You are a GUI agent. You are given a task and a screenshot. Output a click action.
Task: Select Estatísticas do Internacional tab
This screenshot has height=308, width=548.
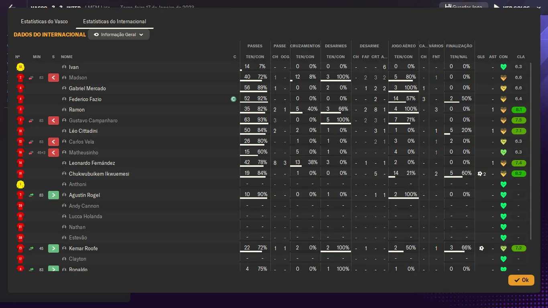tap(114, 21)
